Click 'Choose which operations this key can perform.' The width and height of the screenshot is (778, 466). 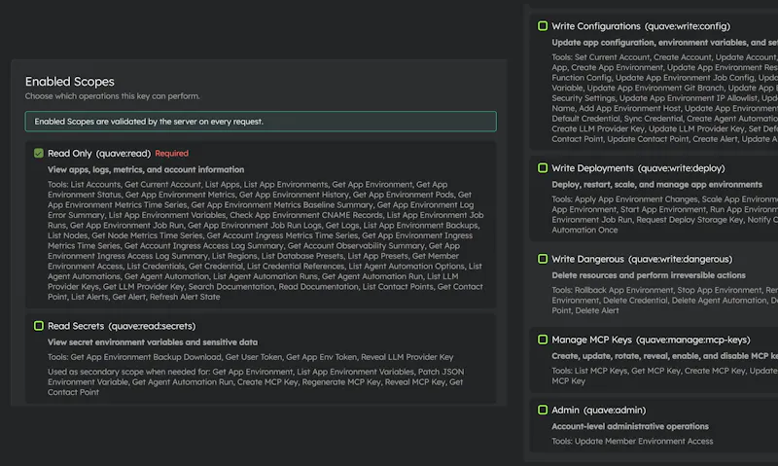pos(113,95)
